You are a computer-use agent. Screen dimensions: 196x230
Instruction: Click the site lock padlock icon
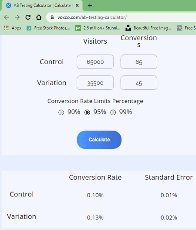click(52, 17)
